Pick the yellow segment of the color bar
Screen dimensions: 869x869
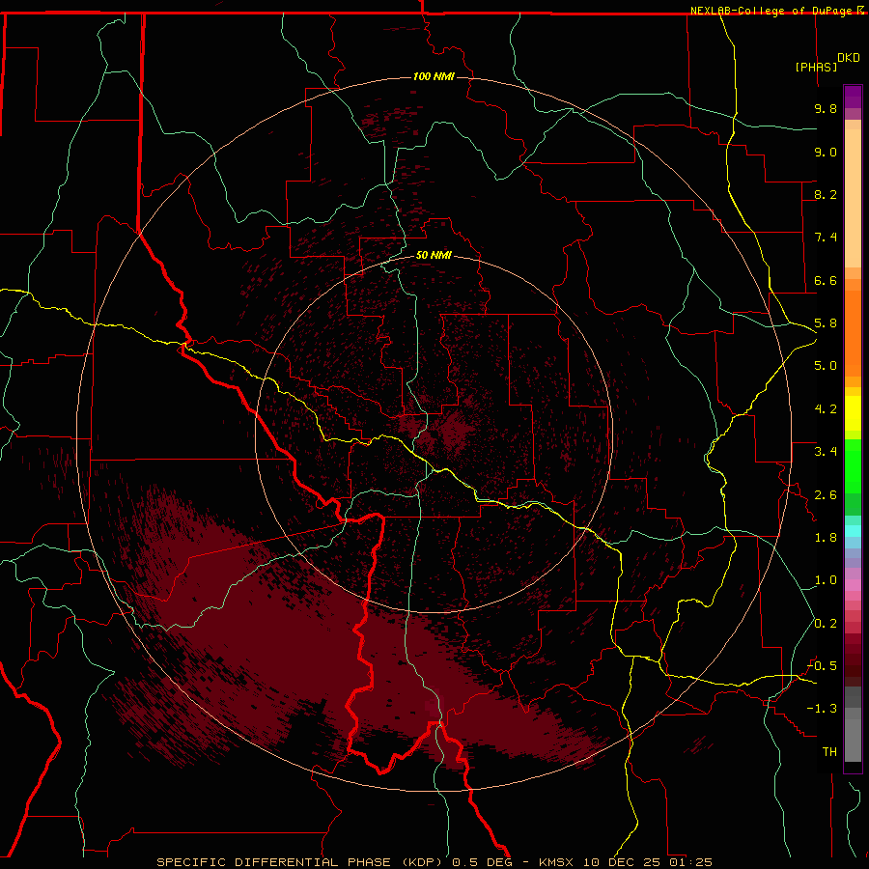(x=853, y=413)
